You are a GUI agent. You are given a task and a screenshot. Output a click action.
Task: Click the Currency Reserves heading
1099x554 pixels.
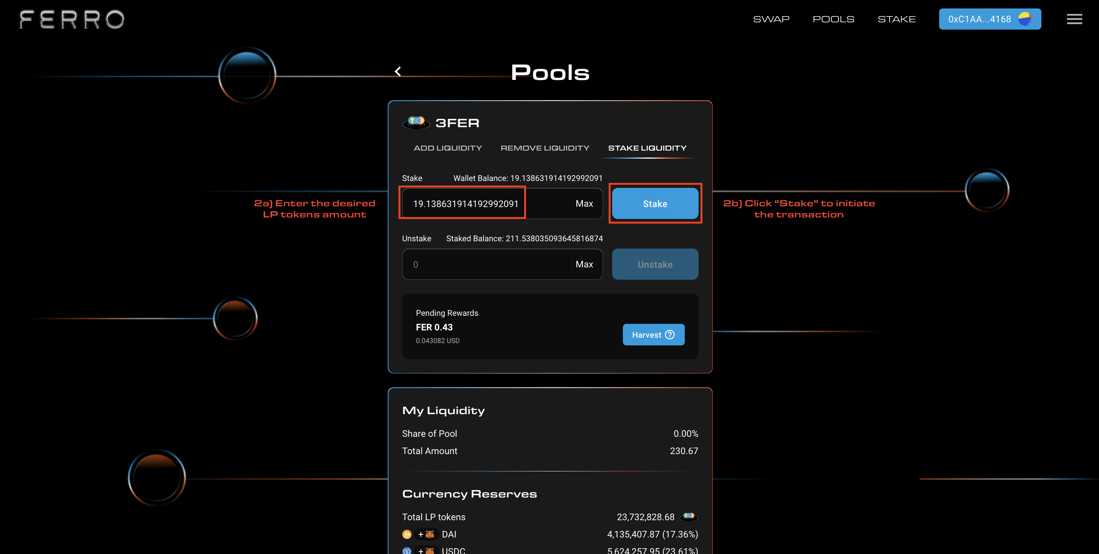tap(469, 493)
